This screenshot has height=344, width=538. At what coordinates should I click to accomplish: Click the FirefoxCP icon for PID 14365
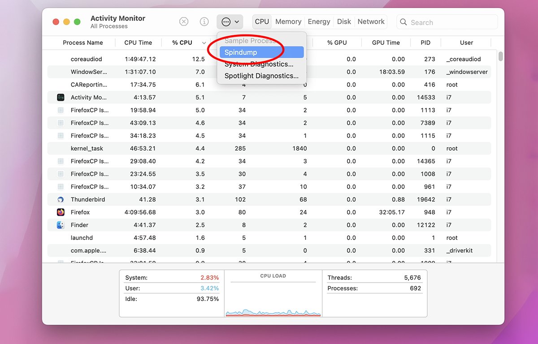tap(61, 161)
